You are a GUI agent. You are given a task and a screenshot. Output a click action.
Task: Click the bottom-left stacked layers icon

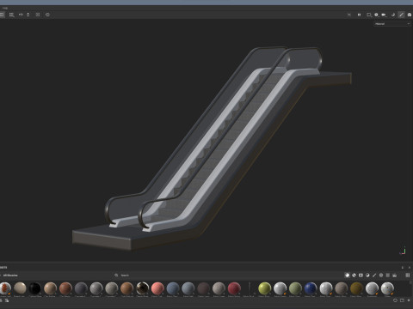[x=7, y=300]
